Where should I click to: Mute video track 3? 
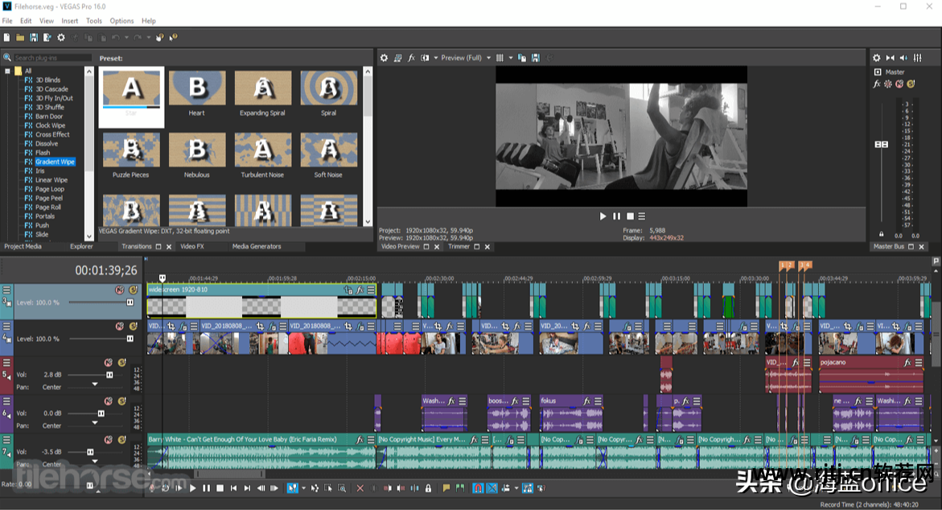pos(119,289)
